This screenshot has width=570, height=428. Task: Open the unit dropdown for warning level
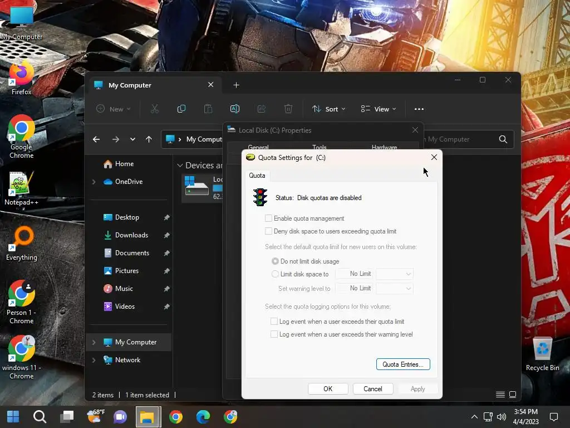pos(395,288)
